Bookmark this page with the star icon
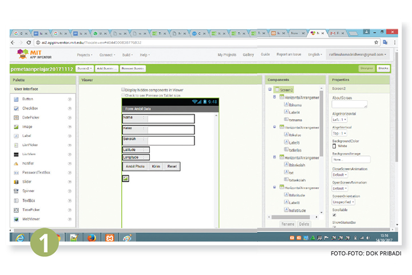Viewport: 412px width, 275px height. pos(377,42)
